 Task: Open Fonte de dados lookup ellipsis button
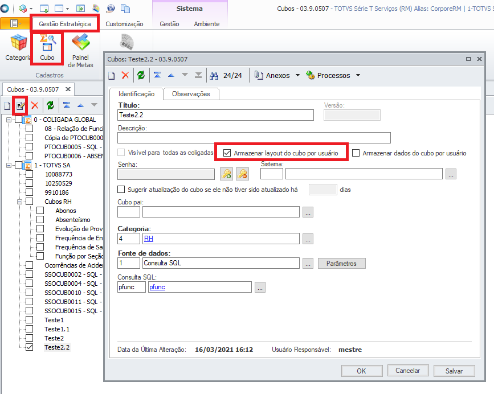[x=308, y=264]
